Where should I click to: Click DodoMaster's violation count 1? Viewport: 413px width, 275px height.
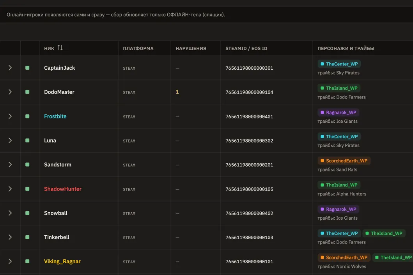tap(177, 92)
